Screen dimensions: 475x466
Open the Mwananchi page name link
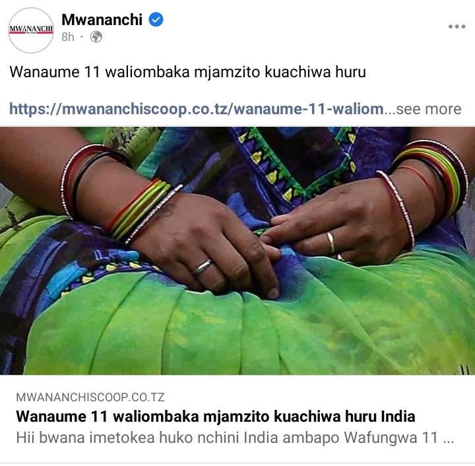[x=102, y=20]
